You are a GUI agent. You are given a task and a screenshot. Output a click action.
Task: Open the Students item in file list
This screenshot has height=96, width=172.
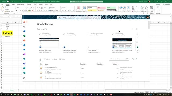47,77
